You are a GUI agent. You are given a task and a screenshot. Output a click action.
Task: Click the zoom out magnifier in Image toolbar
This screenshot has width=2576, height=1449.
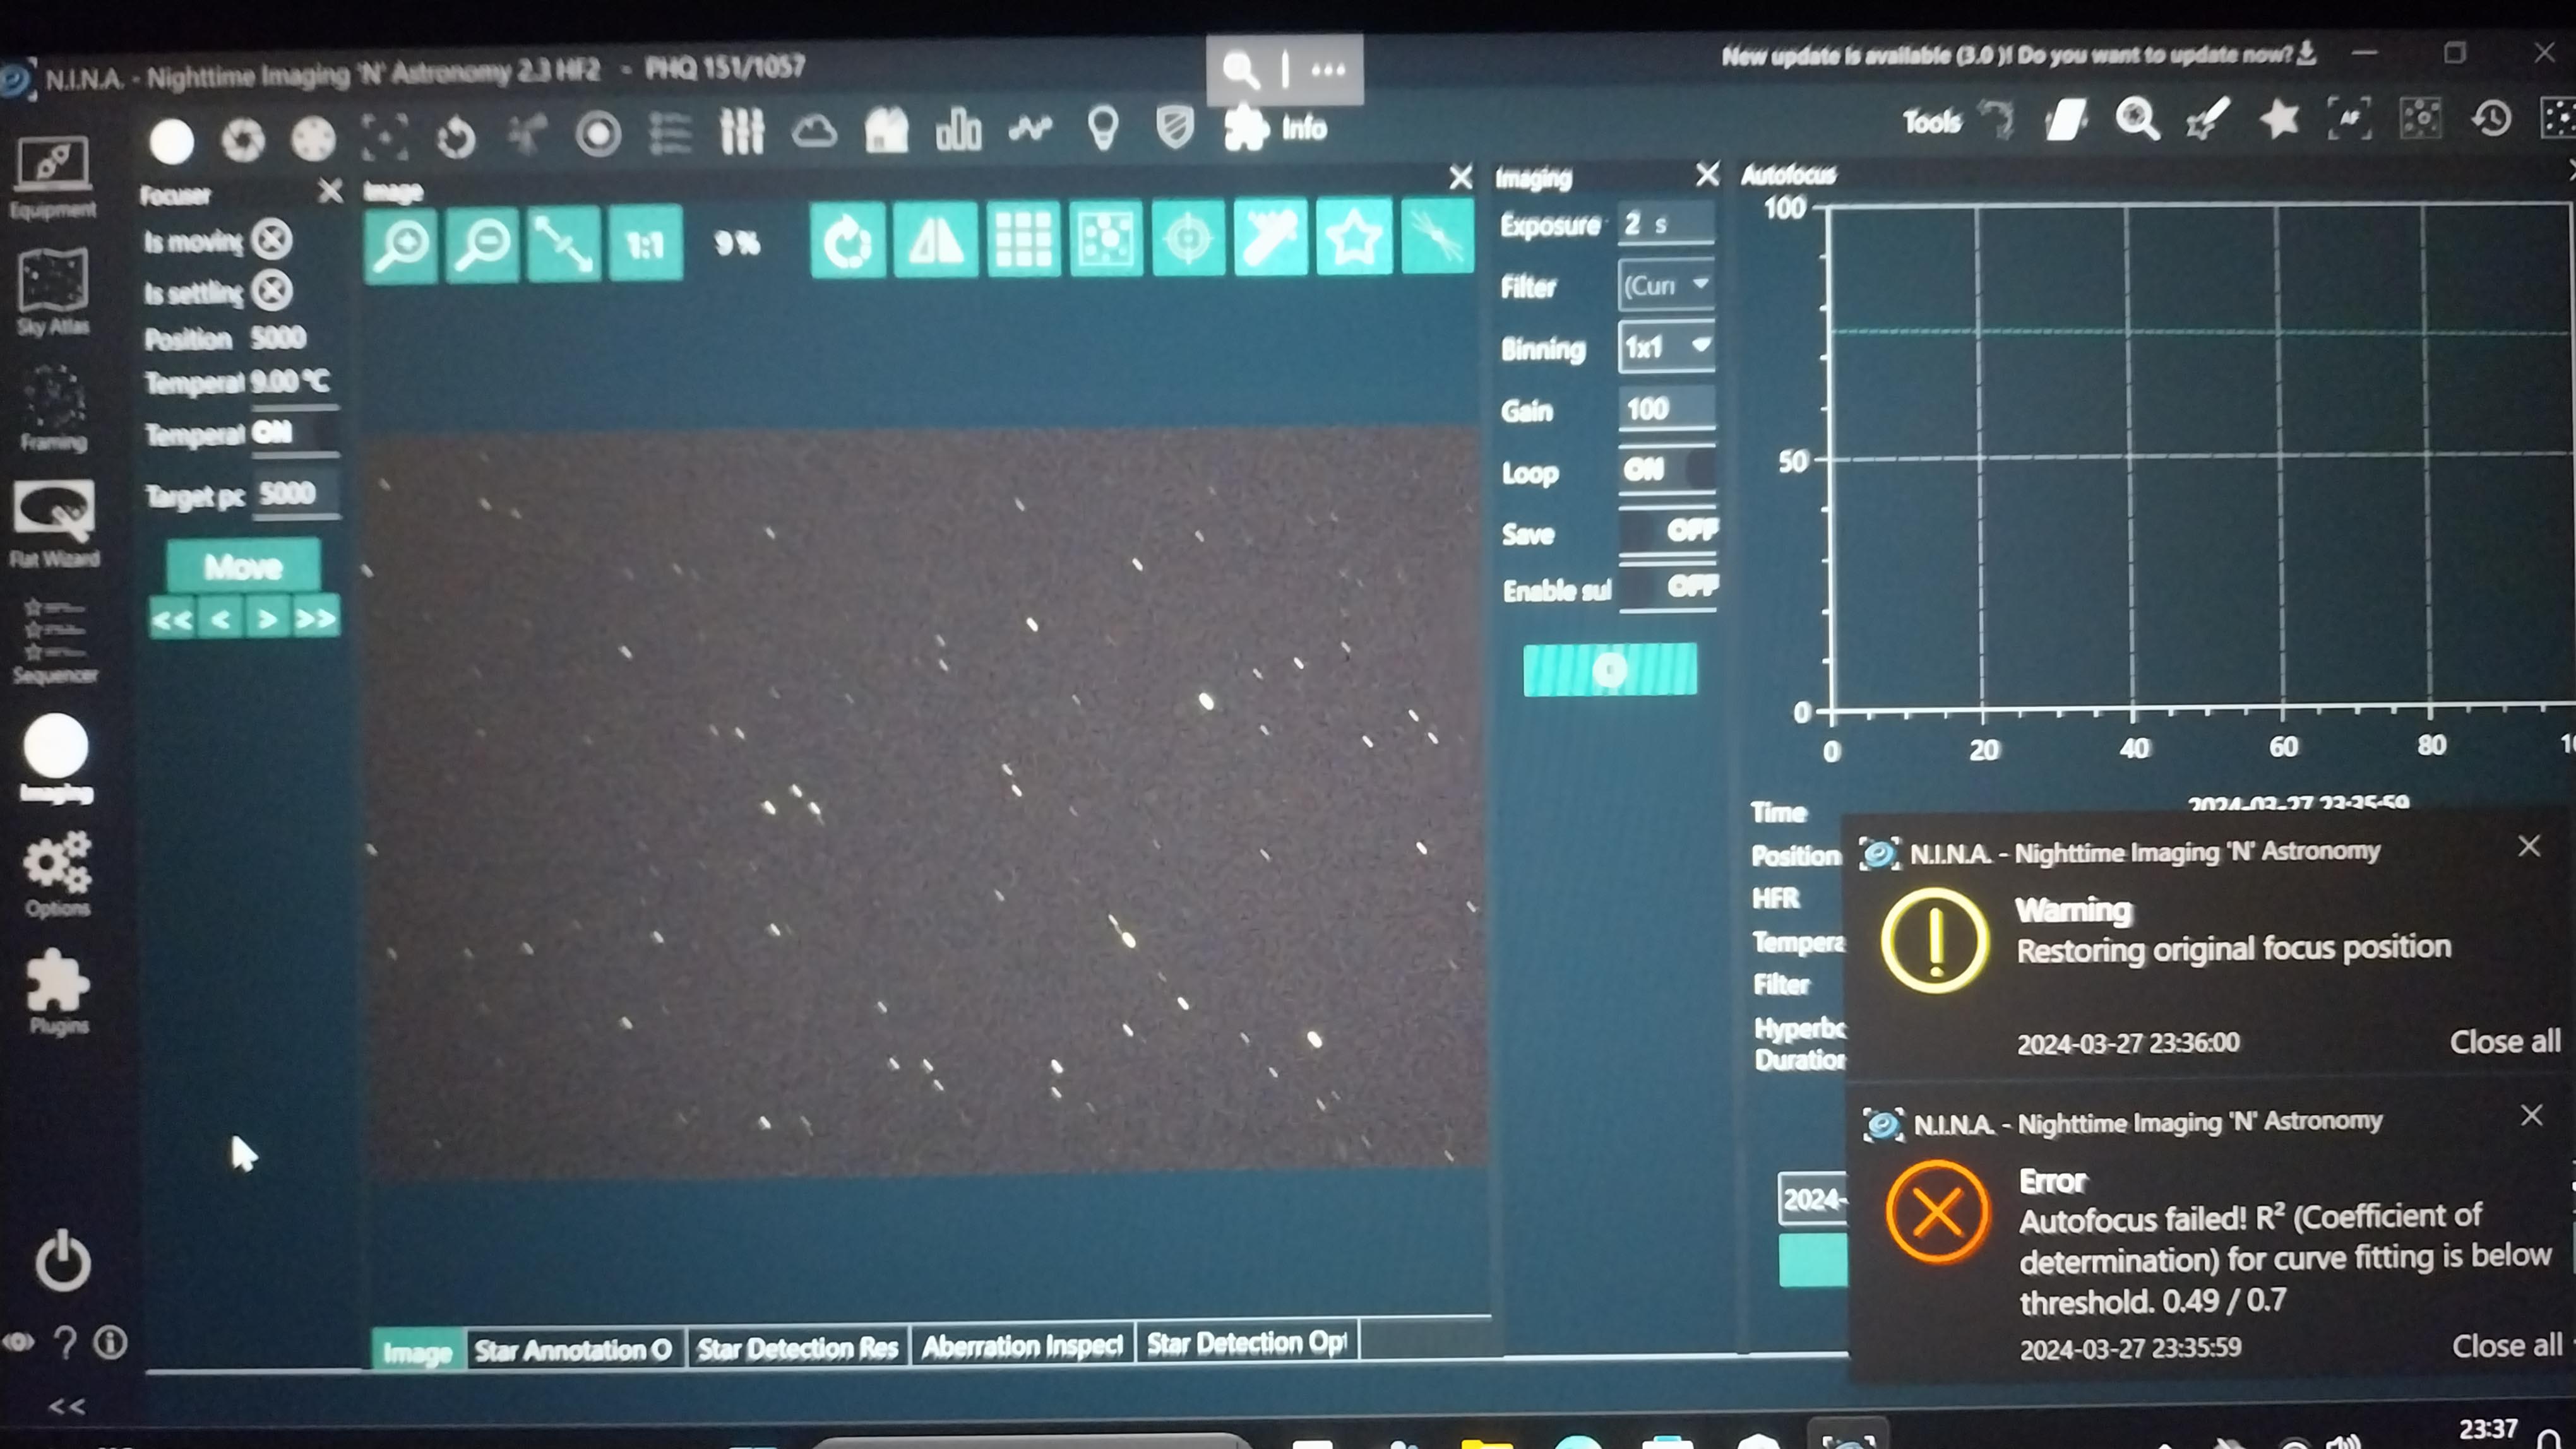482,244
